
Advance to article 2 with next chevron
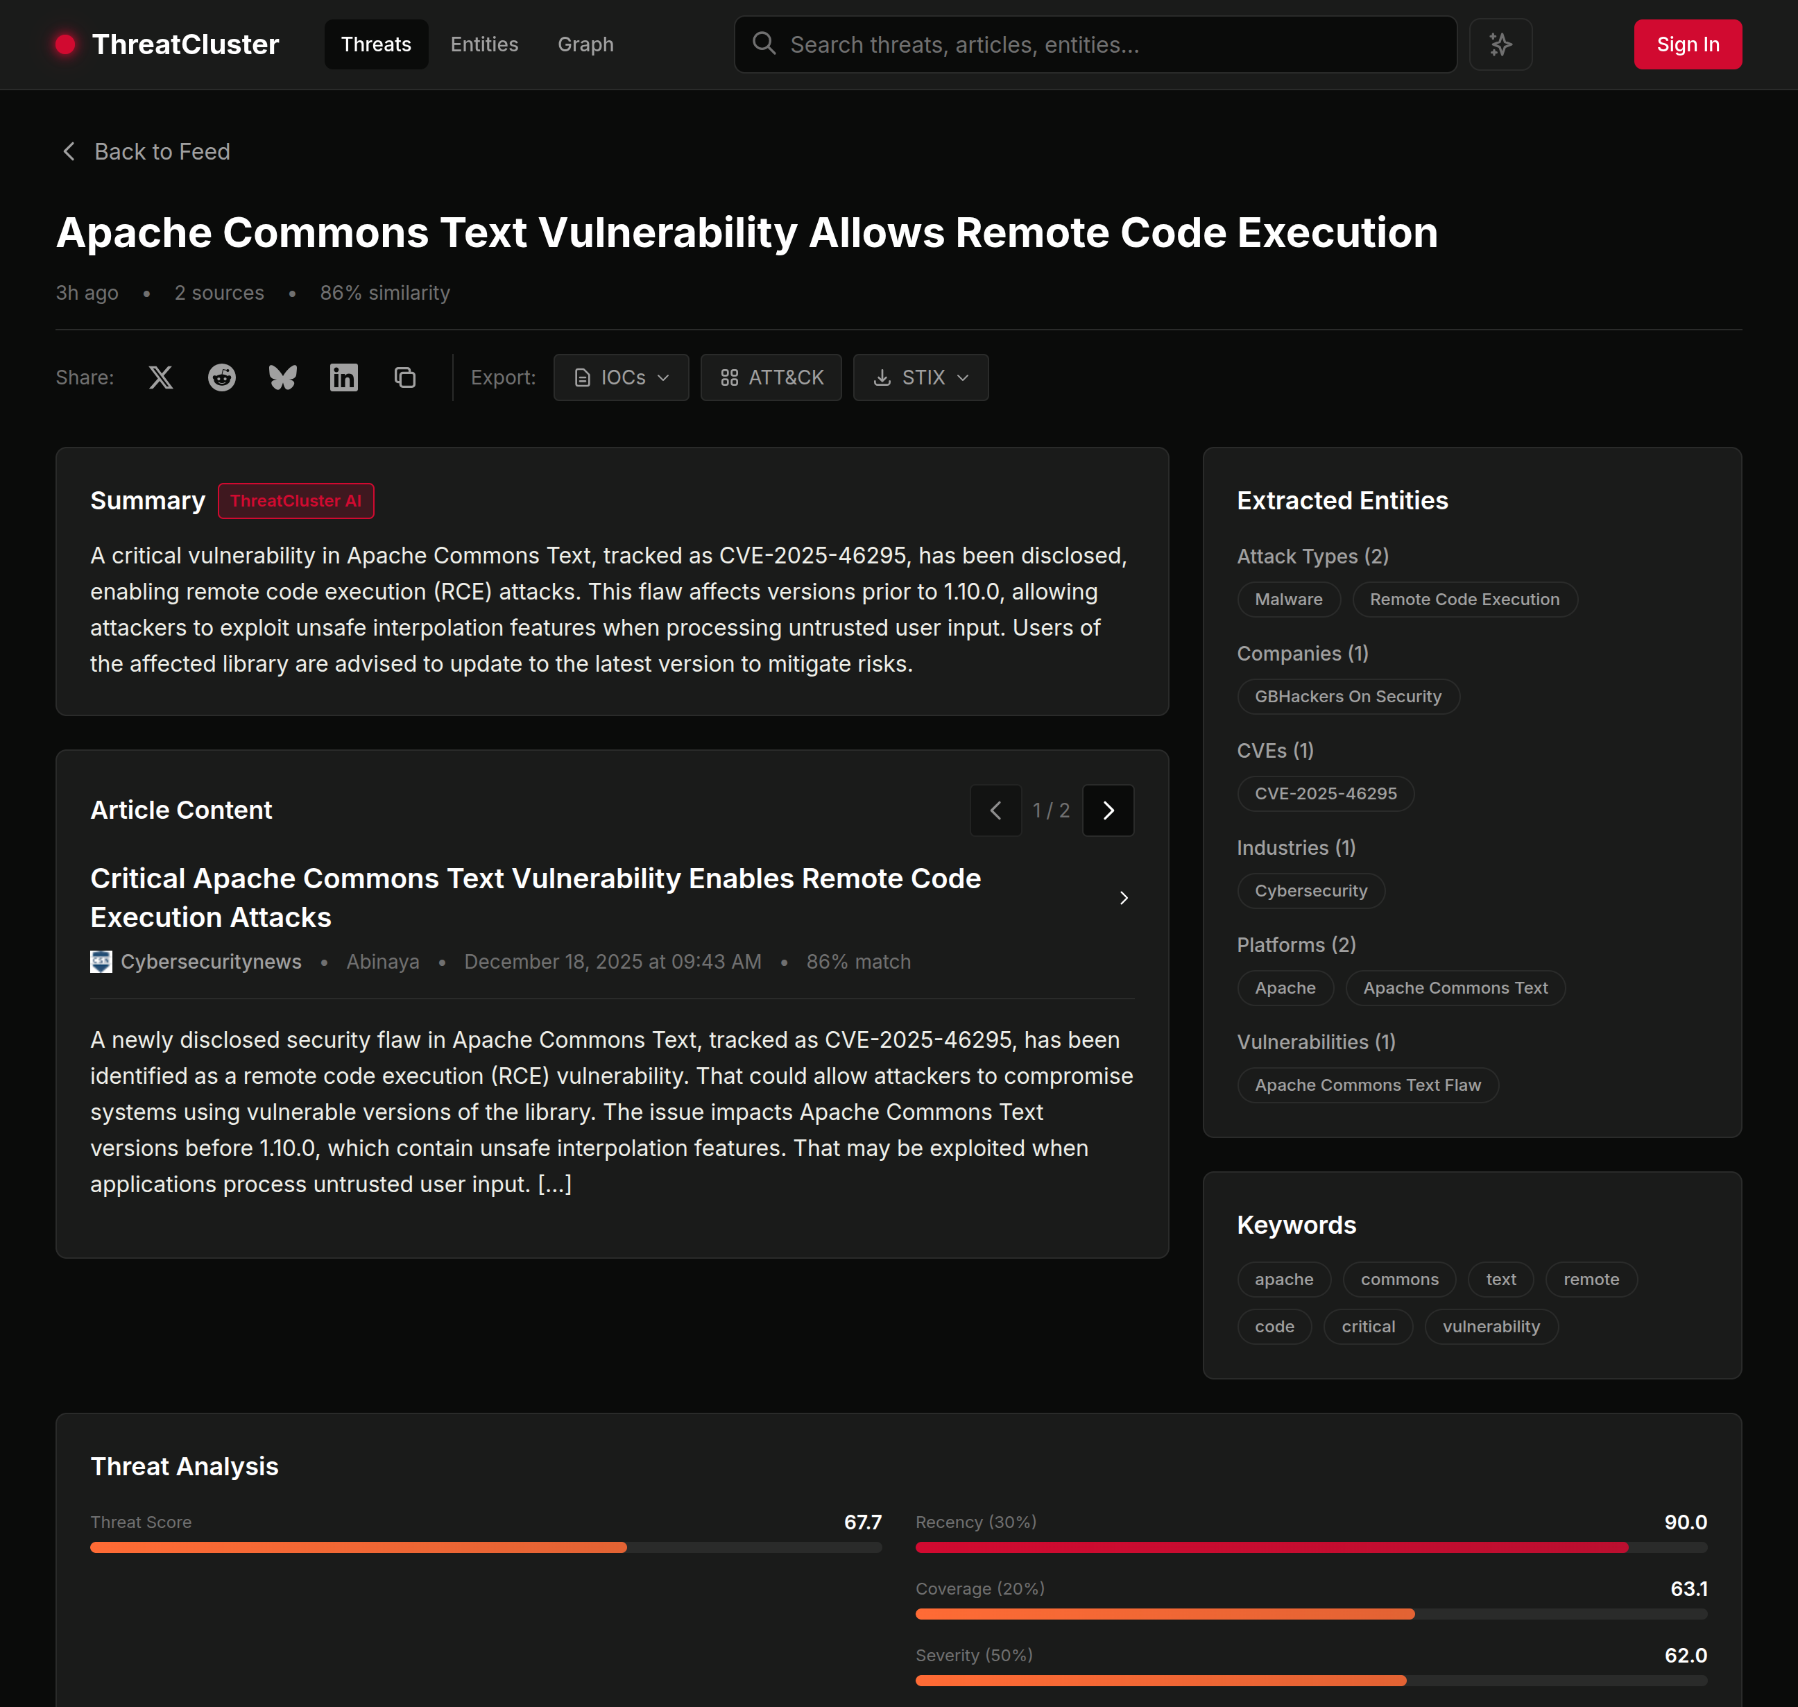[1108, 810]
